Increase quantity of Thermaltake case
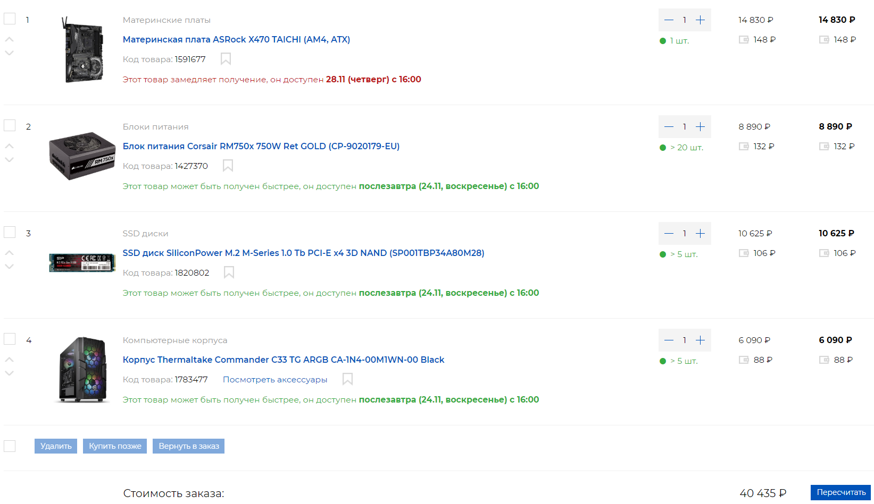The image size is (874, 504). 701,340
